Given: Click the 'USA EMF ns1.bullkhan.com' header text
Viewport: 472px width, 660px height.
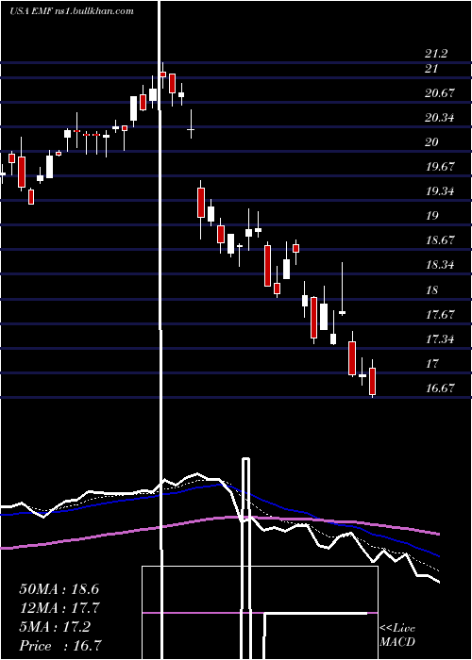Looking at the screenshot, I should pyautogui.click(x=72, y=10).
